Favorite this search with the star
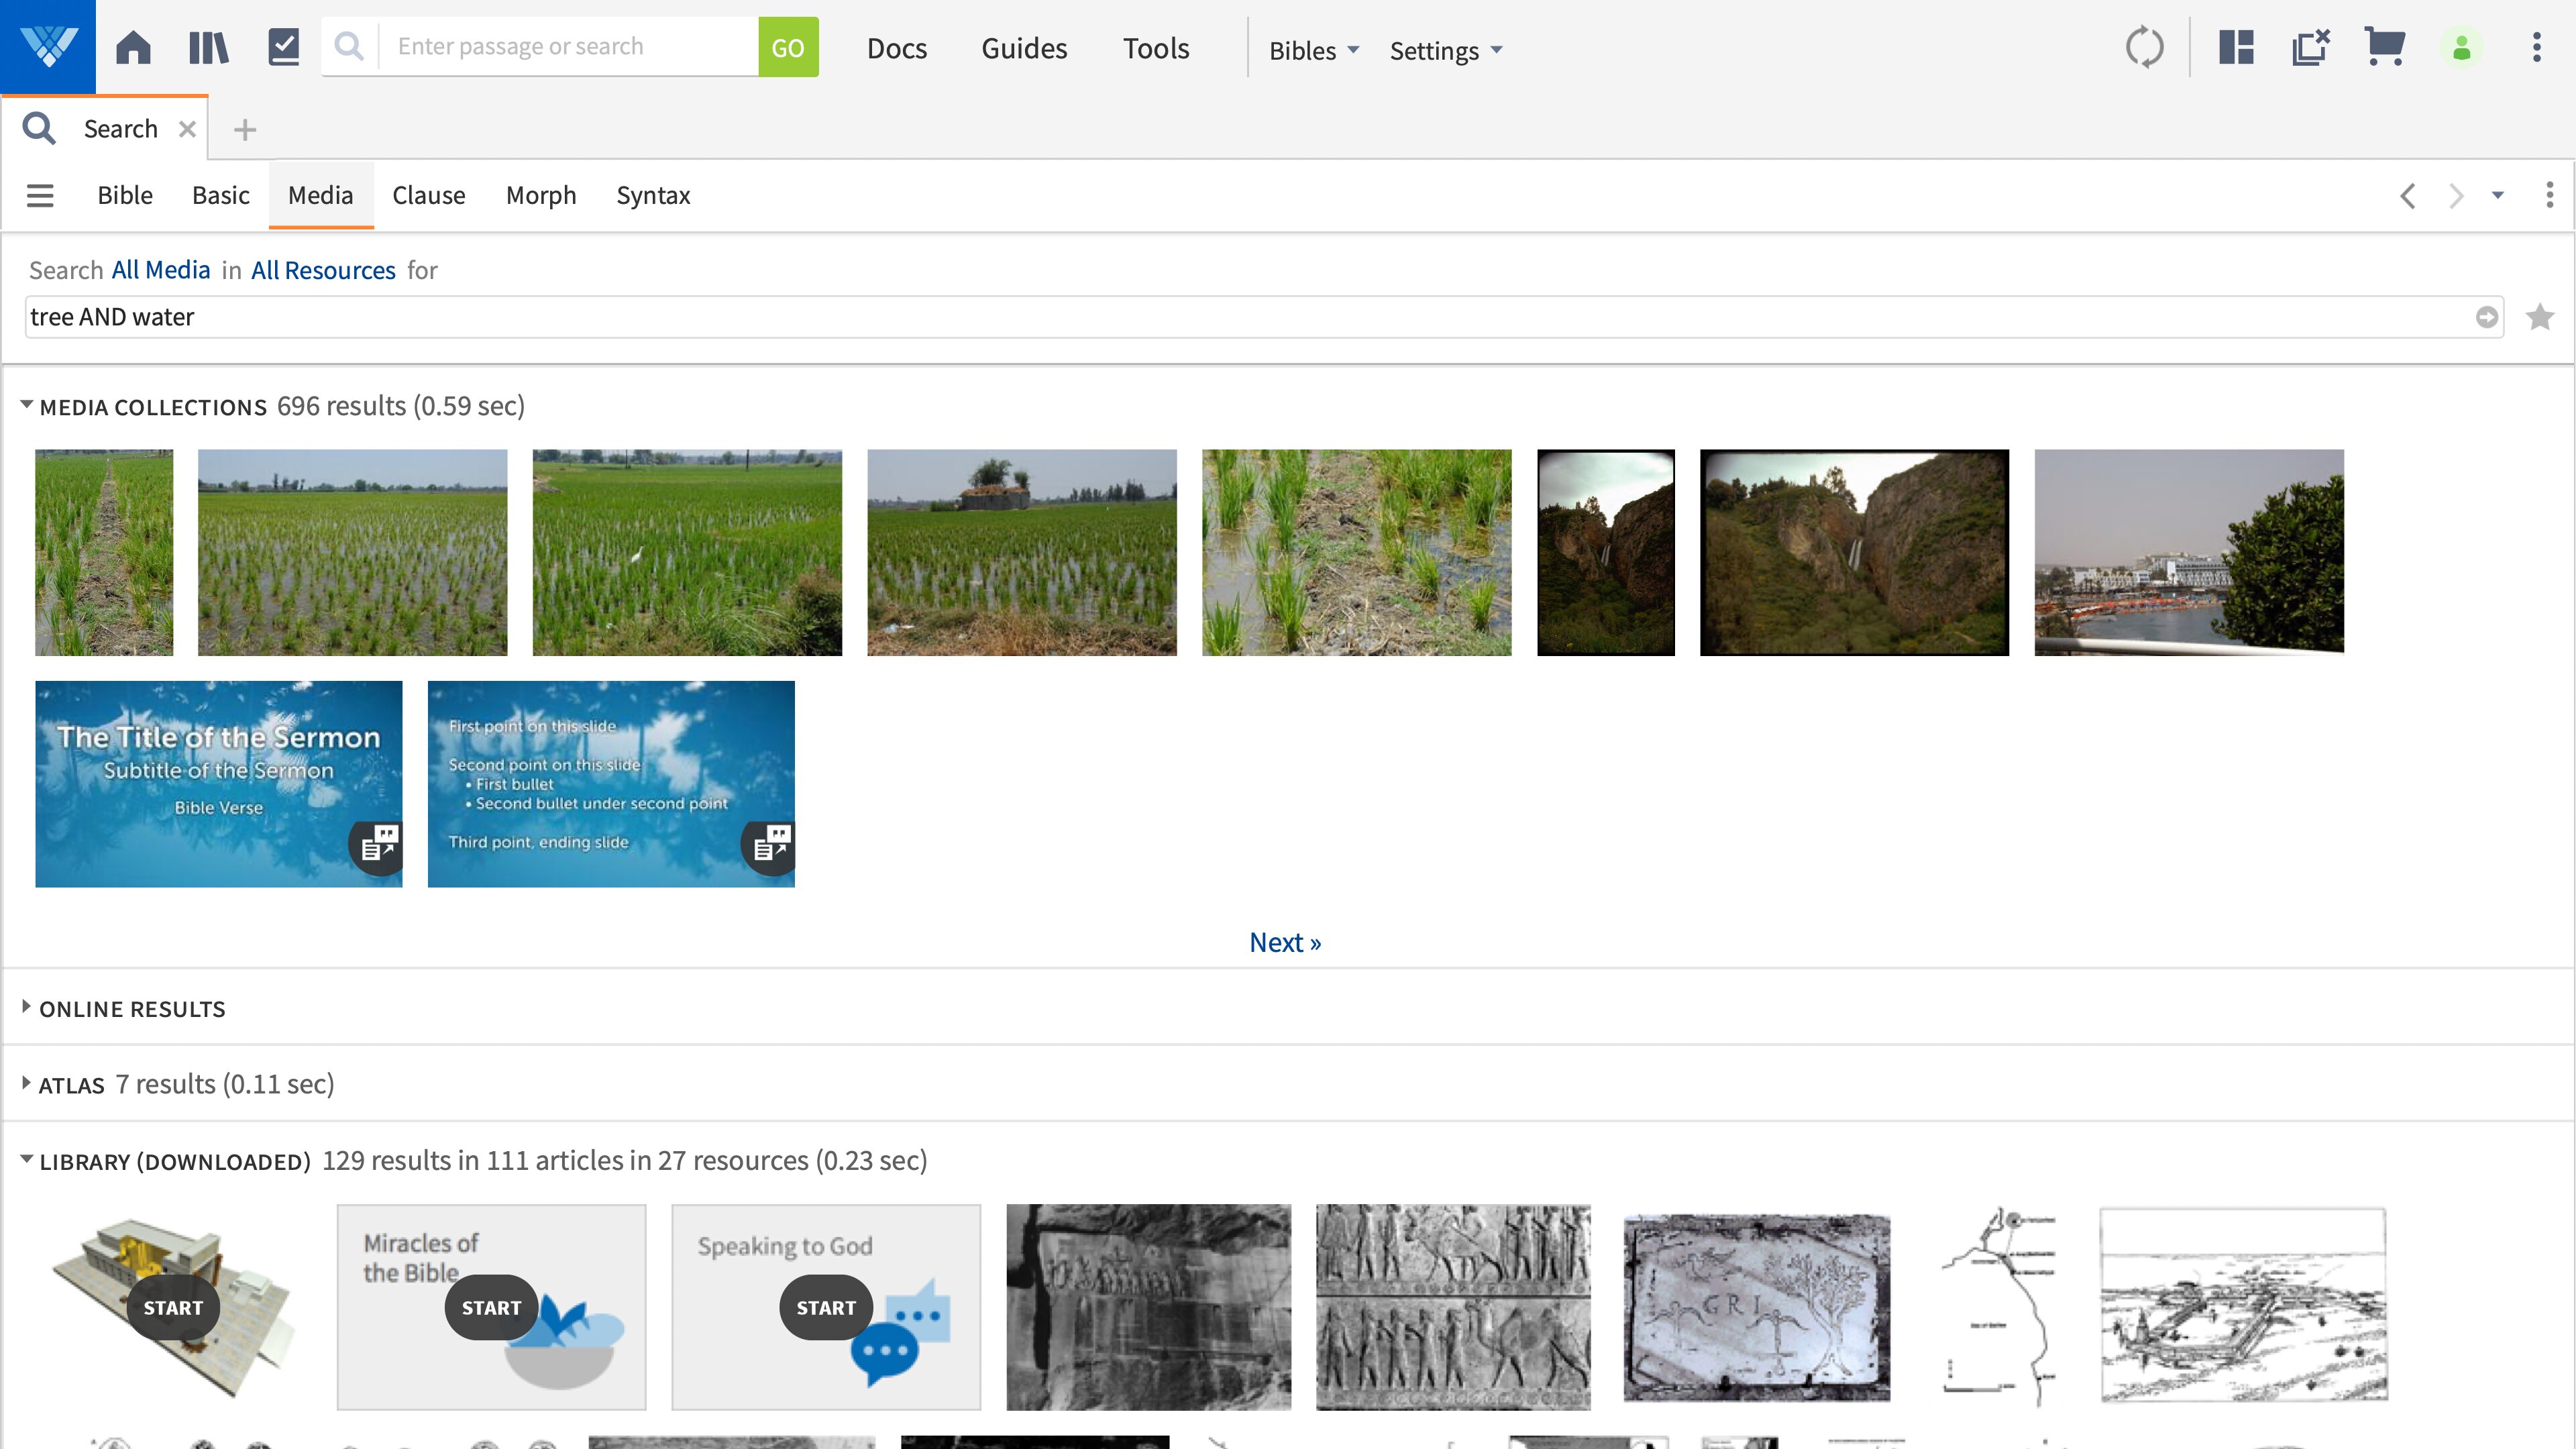Image resolution: width=2576 pixels, height=1449 pixels. click(x=2539, y=317)
